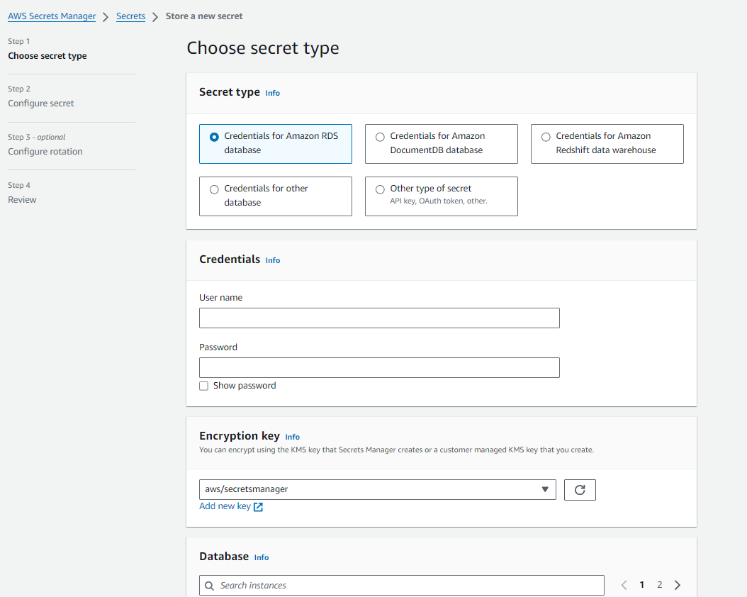Open the aws/secretsmanager encryption key dropdown

point(377,489)
